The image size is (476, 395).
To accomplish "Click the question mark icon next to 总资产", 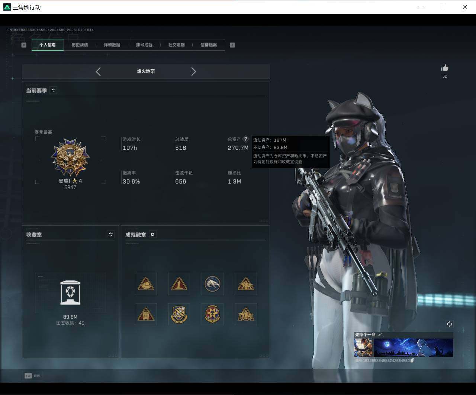I will (245, 139).
